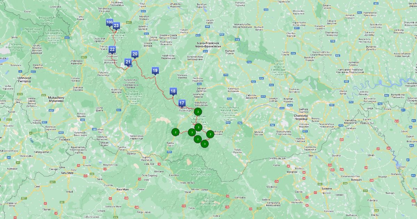Expand westernmost green cluster 2 north of Rakhiv
Viewport: 417px width, 219px height.
tap(175, 132)
